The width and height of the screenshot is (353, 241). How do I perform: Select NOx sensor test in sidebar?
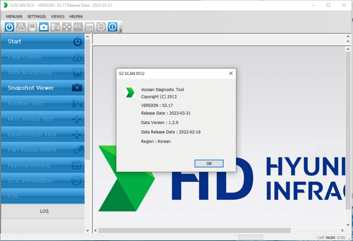click(x=43, y=119)
